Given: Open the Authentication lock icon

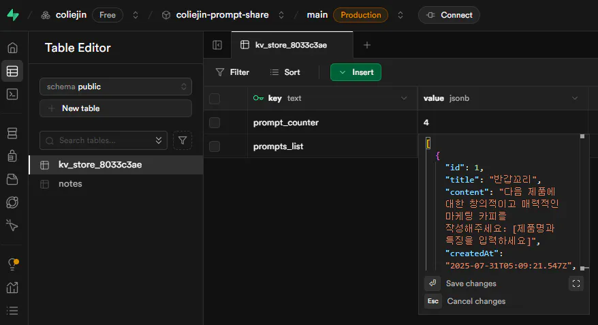Looking at the screenshot, I should pos(12,156).
